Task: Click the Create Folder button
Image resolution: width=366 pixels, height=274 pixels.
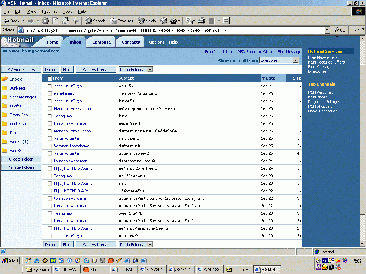Action: [x=21, y=159]
